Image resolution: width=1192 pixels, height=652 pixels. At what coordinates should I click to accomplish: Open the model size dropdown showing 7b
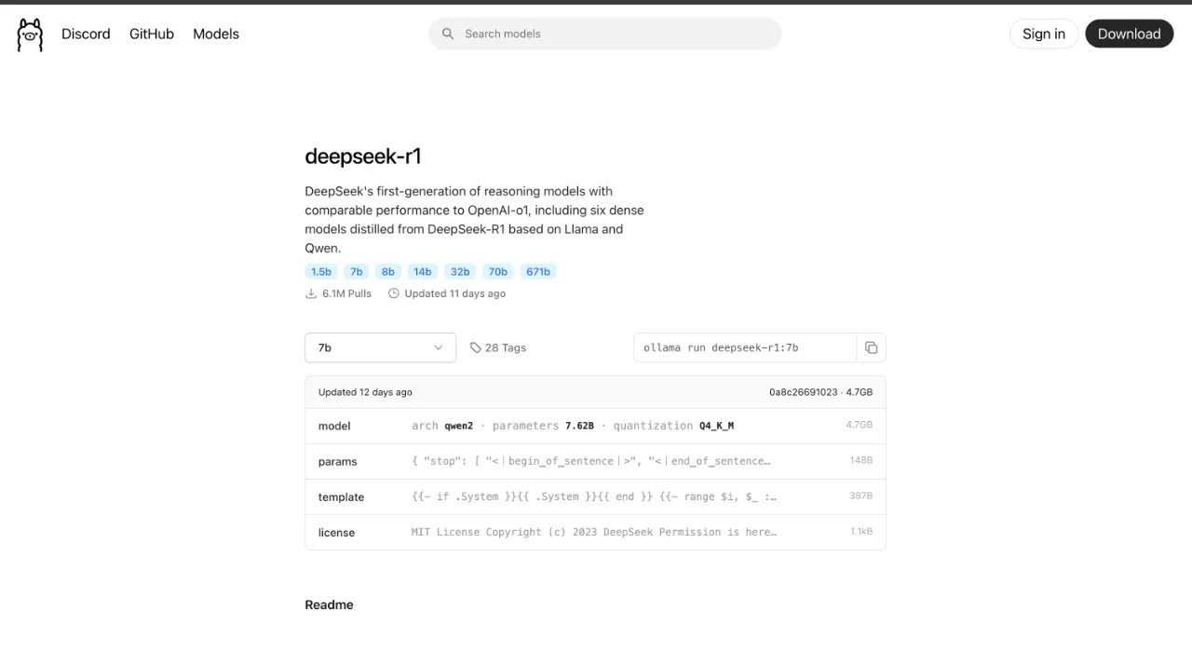click(380, 347)
